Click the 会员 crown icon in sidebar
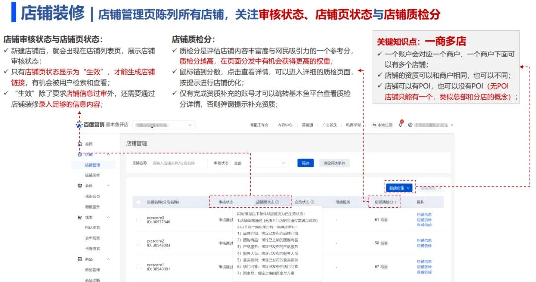Screen dimensions: 536x282 tap(80, 186)
